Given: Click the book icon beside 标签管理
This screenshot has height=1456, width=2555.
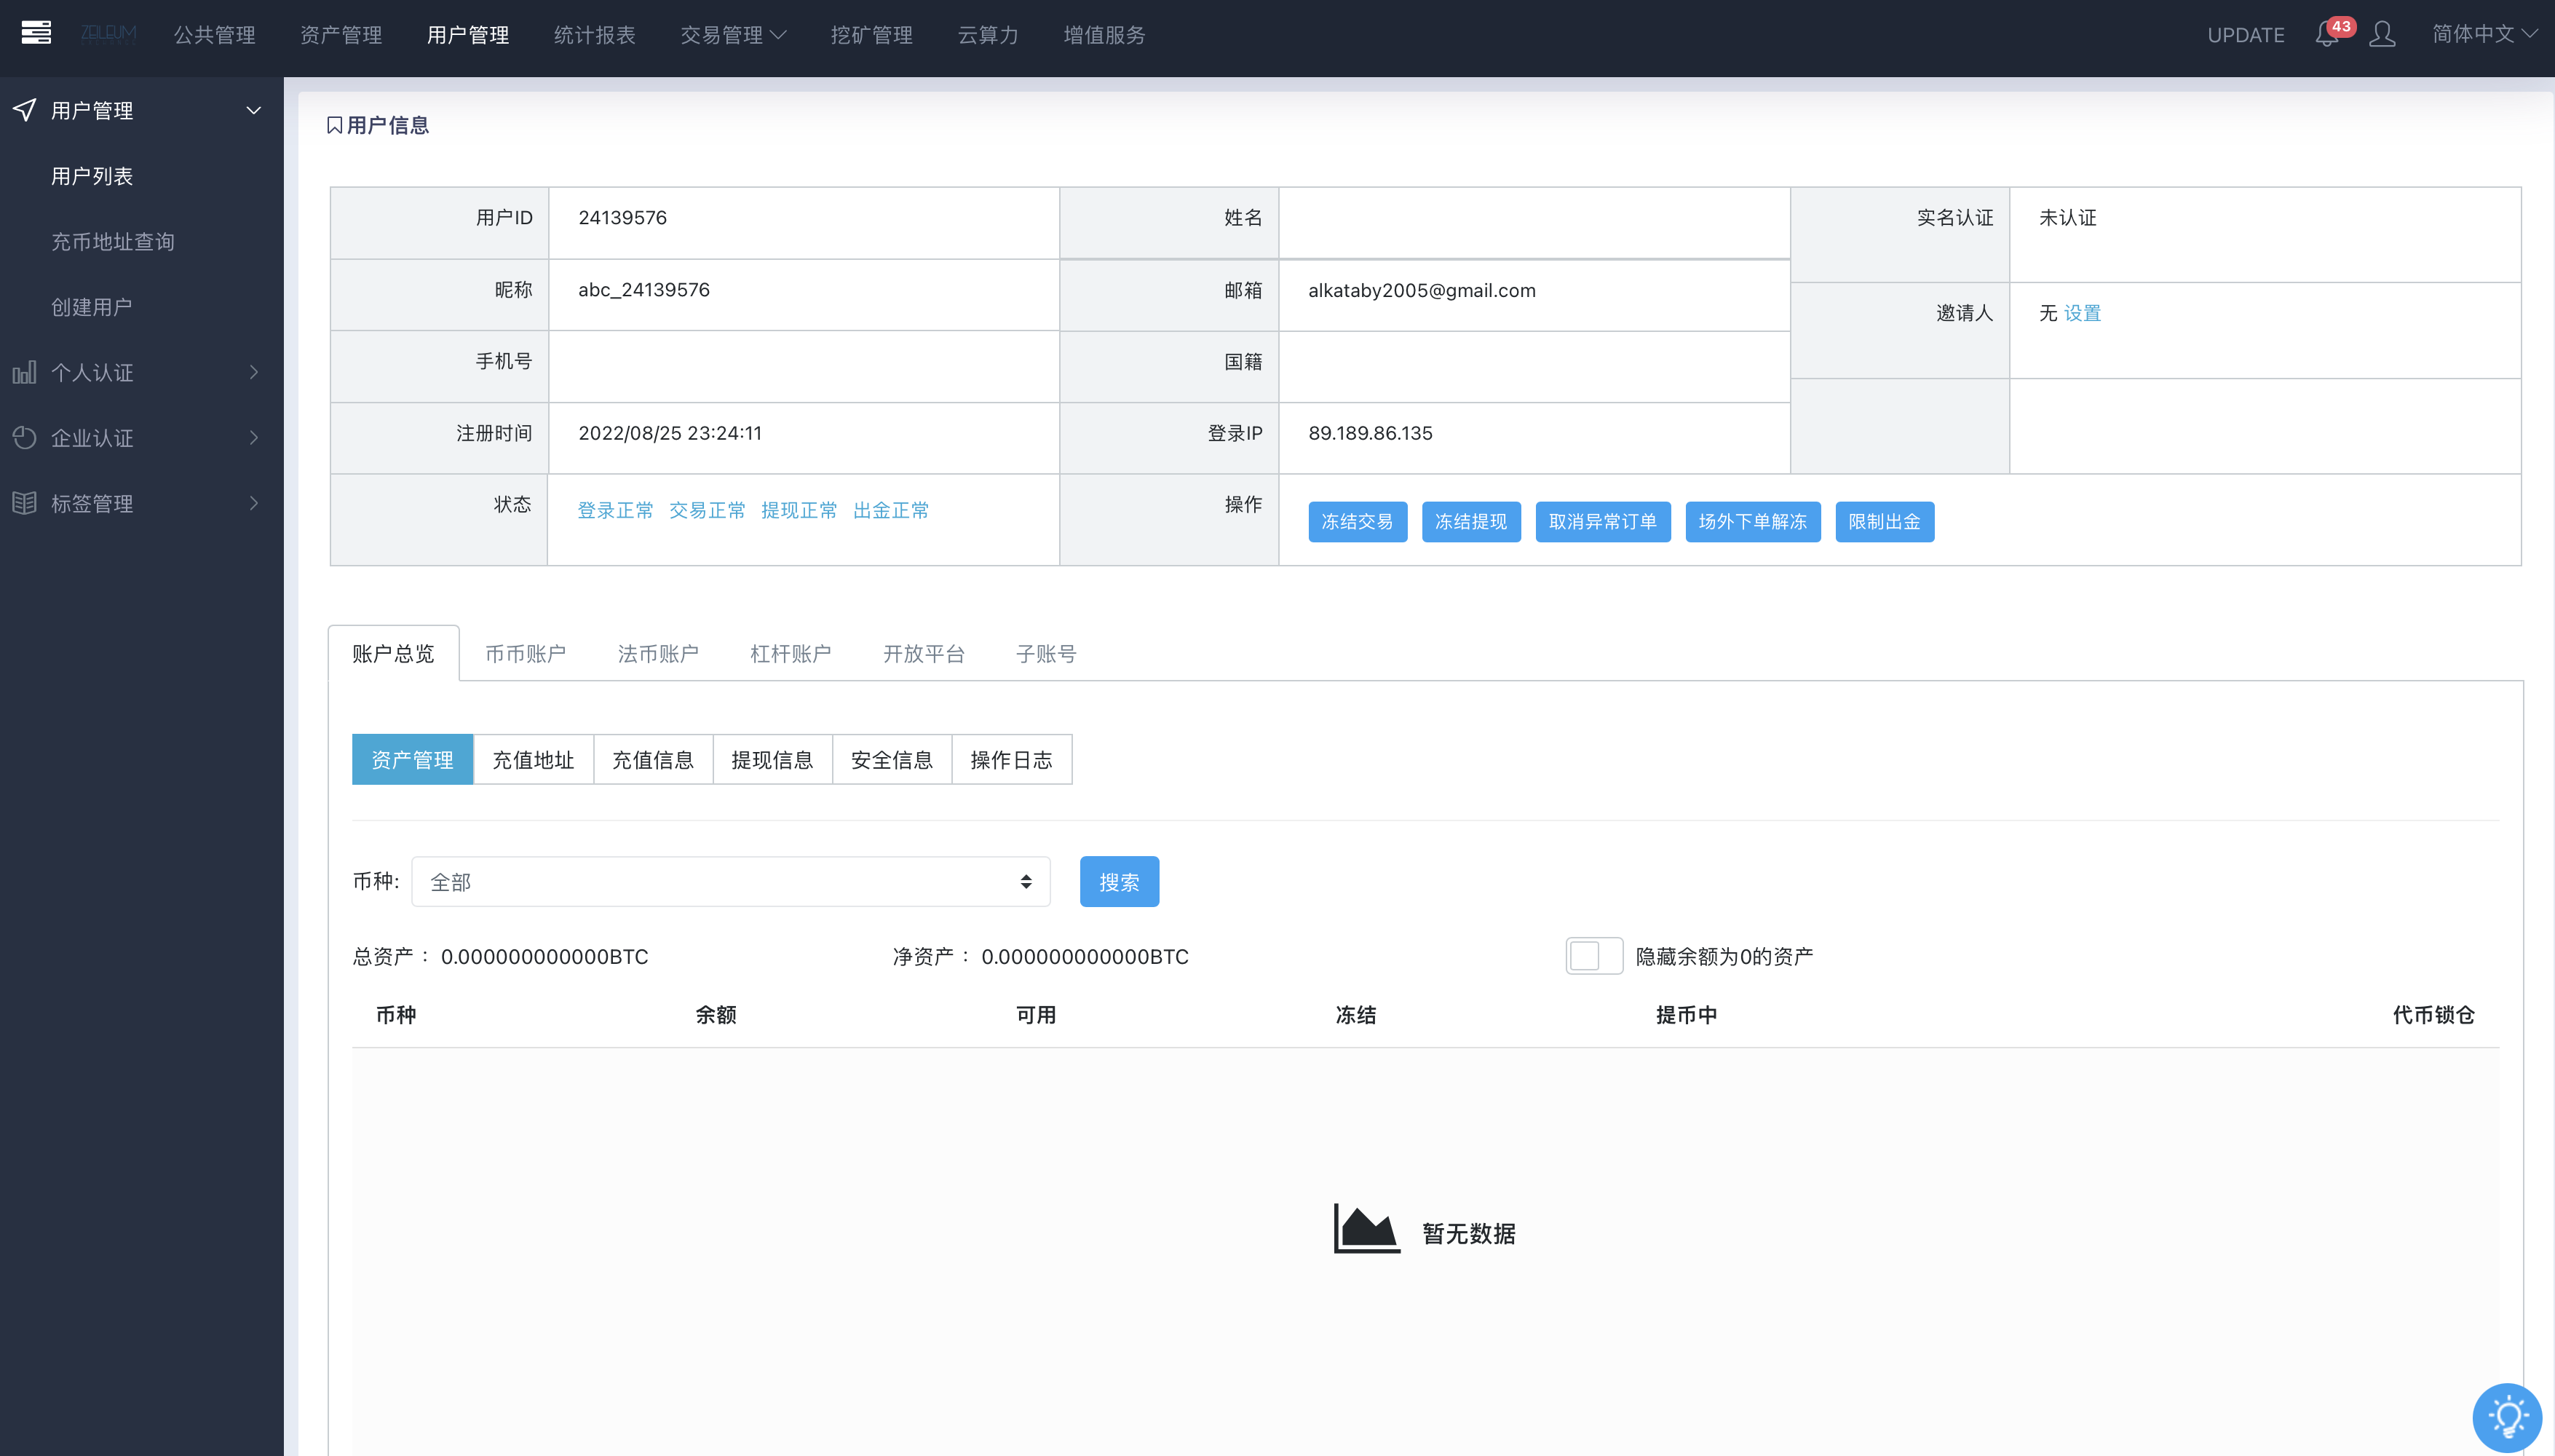Looking at the screenshot, I should [24, 503].
